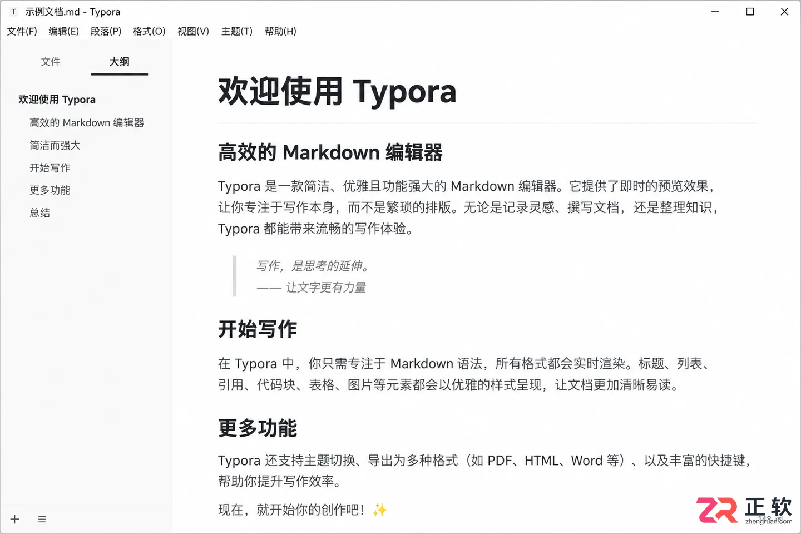Click the list view icon in the sidebar footer
Screen dimensions: 801x534
[42, 519]
